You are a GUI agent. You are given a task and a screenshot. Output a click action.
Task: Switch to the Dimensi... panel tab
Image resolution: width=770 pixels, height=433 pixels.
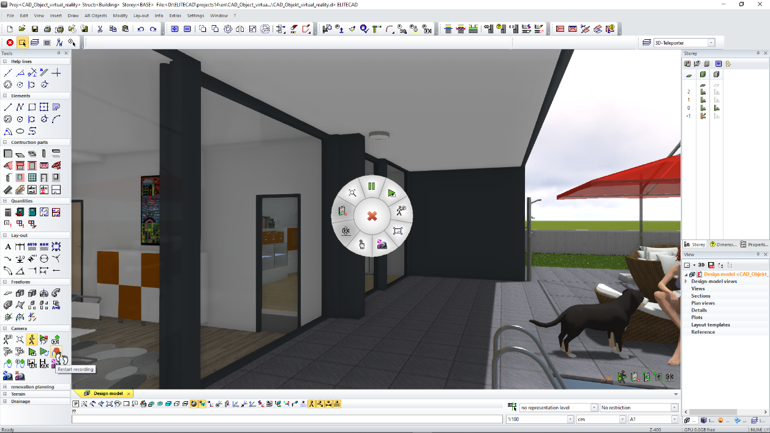click(722, 244)
